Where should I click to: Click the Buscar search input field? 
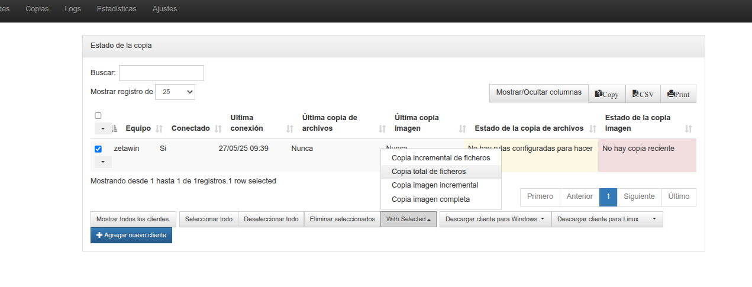(161, 73)
